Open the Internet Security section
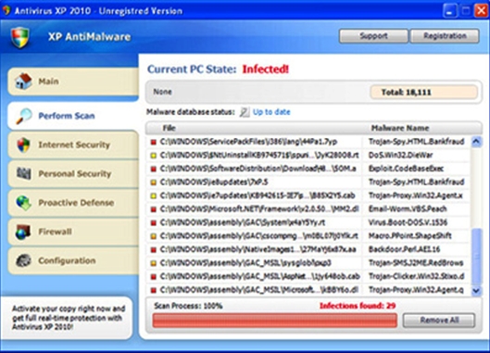Screen dimensions: 490x353 click(x=73, y=145)
